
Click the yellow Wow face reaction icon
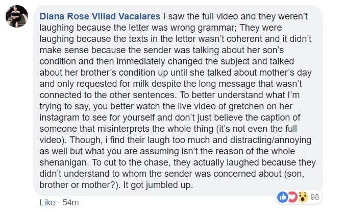coord(303,197)
